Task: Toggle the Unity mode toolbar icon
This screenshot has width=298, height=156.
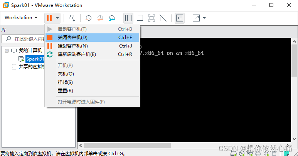Action: tap(163, 18)
